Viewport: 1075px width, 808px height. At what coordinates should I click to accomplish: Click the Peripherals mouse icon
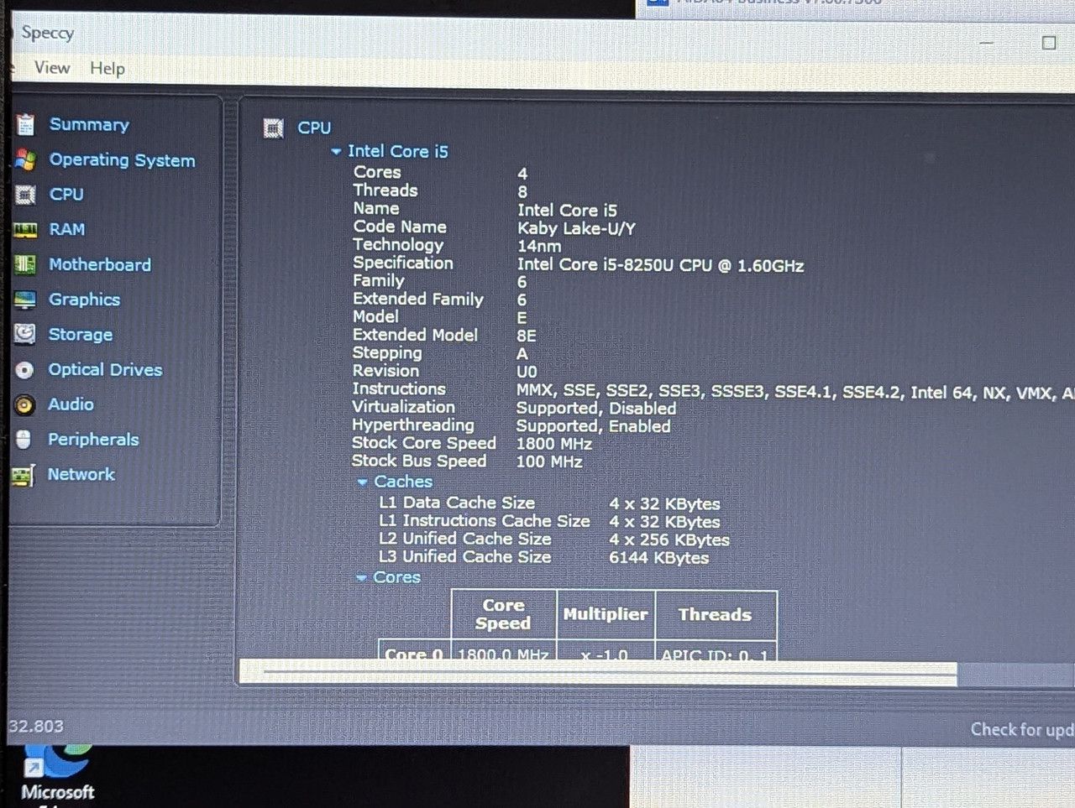click(x=24, y=440)
